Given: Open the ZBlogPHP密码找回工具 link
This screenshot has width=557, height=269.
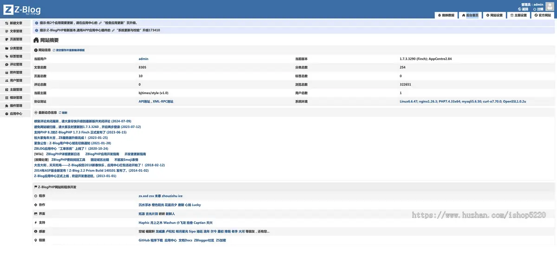Looking at the screenshot, I should (x=68, y=160).
